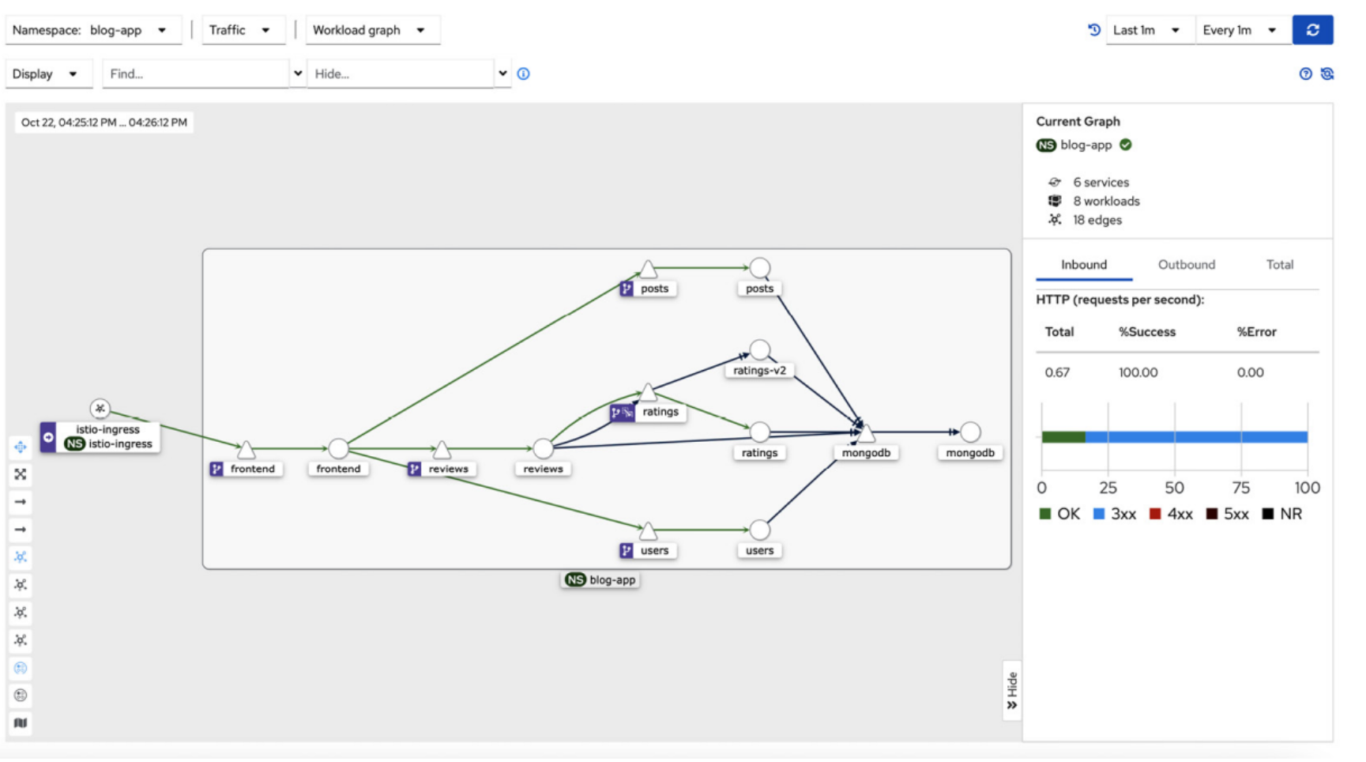Collapse side panel with the Hide button
Screen dimensions: 1366x762
tap(1012, 691)
